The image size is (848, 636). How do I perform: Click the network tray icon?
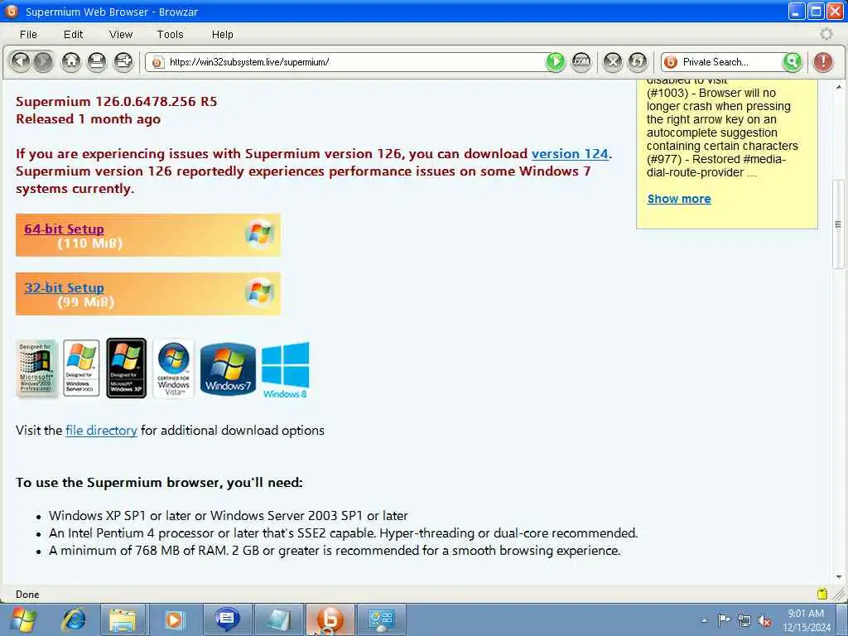coord(744,620)
